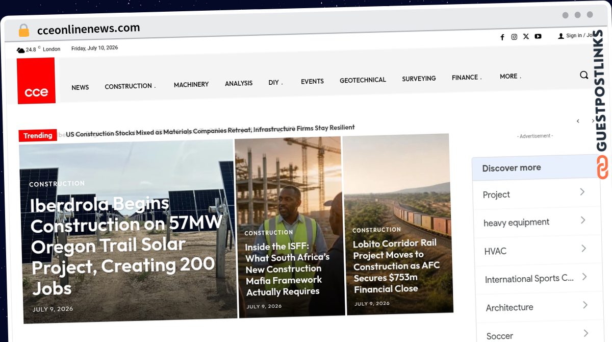Open the NEWS menu item

coord(80,87)
